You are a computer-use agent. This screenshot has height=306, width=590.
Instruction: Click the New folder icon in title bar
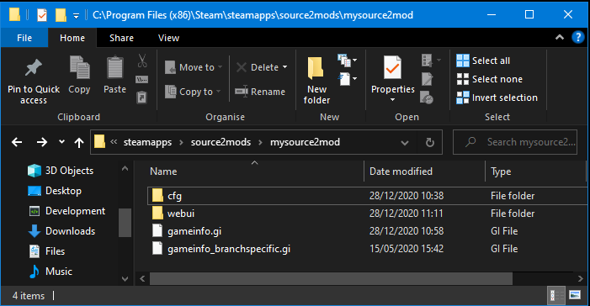click(x=61, y=15)
